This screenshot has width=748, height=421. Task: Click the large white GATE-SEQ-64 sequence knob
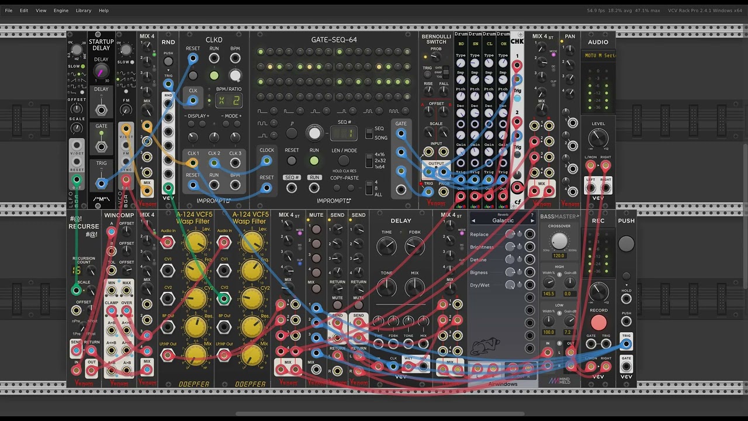click(314, 133)
